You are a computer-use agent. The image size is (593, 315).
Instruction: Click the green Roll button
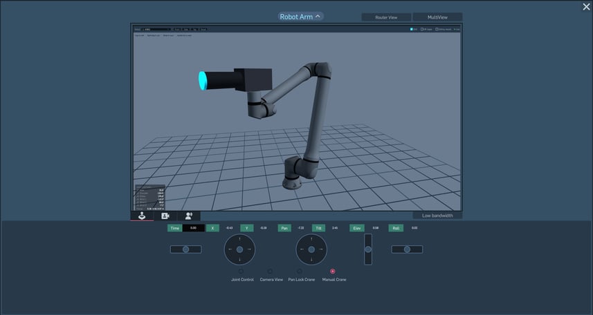tap(396, 228)
